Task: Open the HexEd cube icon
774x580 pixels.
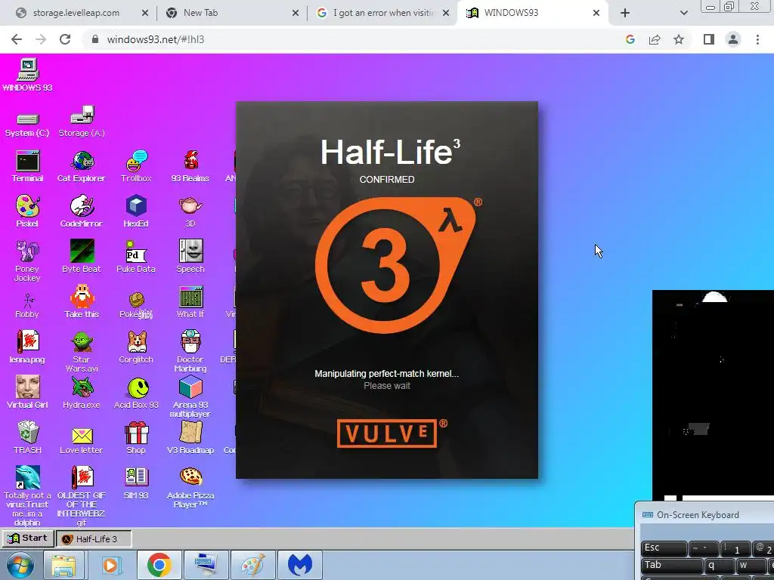Action: pos(136,211)
